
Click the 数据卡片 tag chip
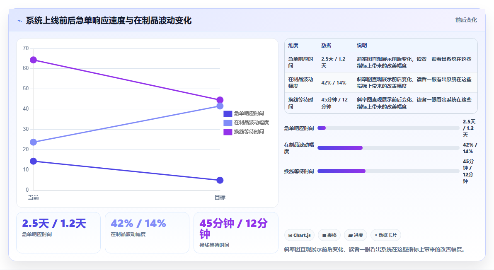(385, 235)
